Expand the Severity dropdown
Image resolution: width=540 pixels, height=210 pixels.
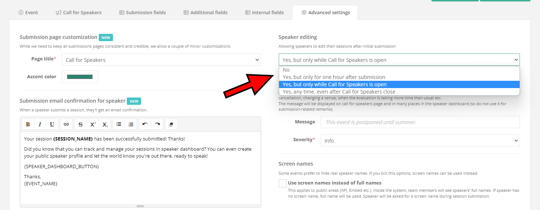pyautogui.click(x=420, y=141)
